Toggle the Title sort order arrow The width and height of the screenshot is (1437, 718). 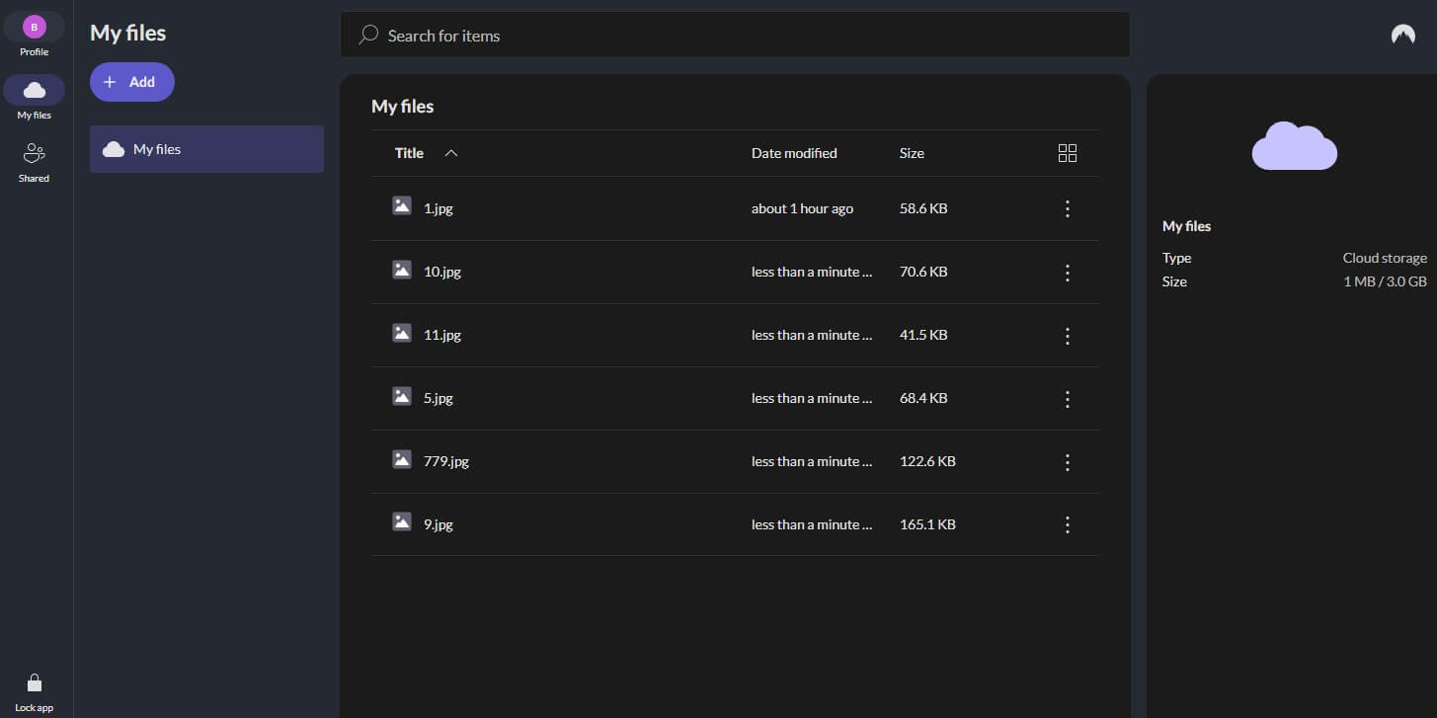point(451,153)
